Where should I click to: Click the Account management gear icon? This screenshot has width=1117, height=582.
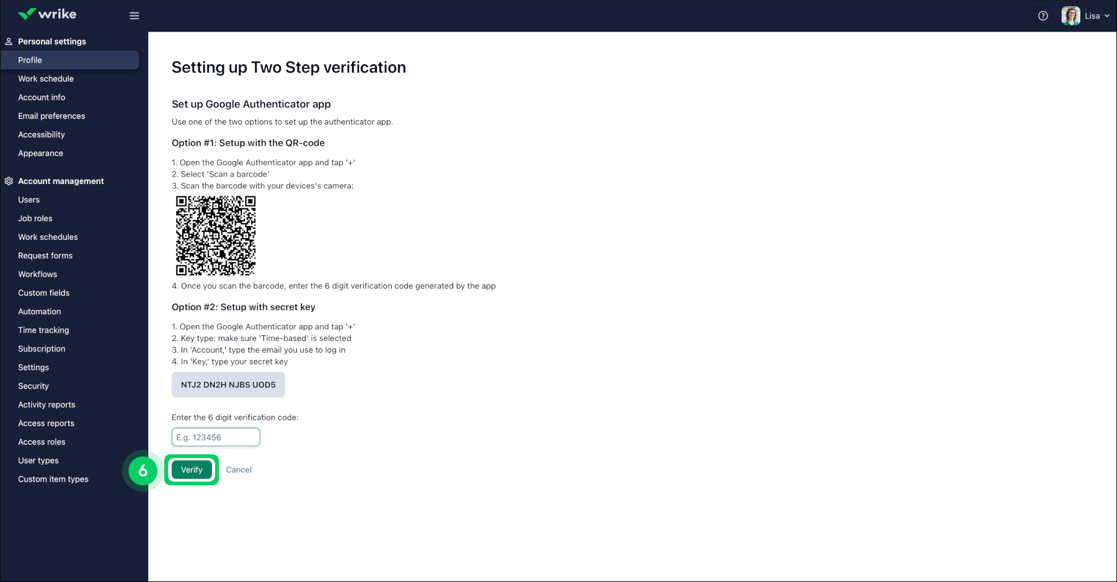(8, 180)
